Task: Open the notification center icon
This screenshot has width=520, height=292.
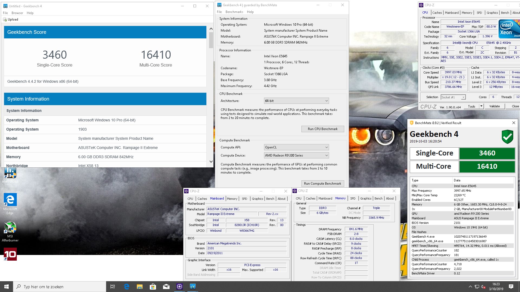Action: click(511, 287)
